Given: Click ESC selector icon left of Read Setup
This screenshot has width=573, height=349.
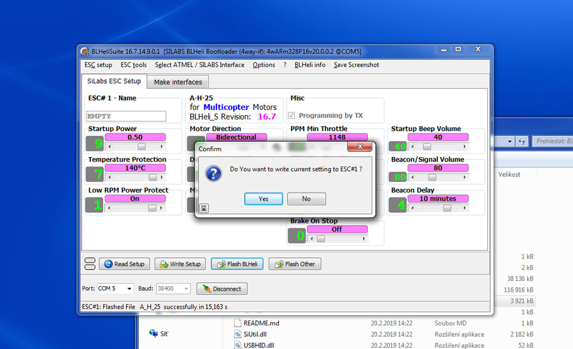Looking at the screenshot, I should tap(90, 264).
